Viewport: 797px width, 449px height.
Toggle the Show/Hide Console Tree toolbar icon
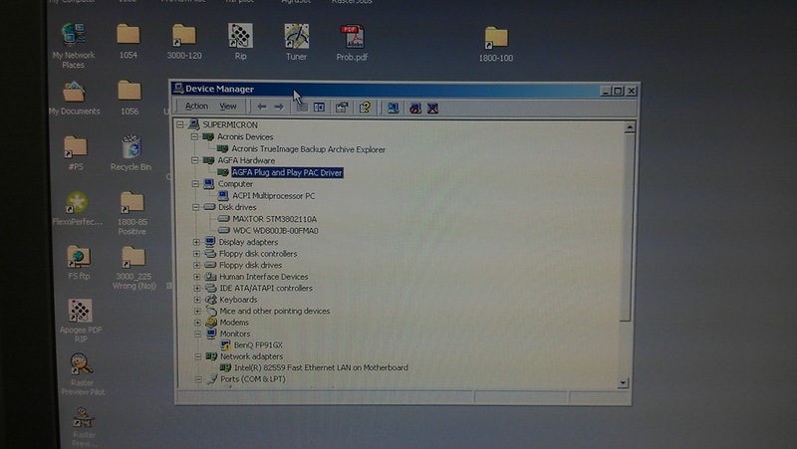[319, 108]
